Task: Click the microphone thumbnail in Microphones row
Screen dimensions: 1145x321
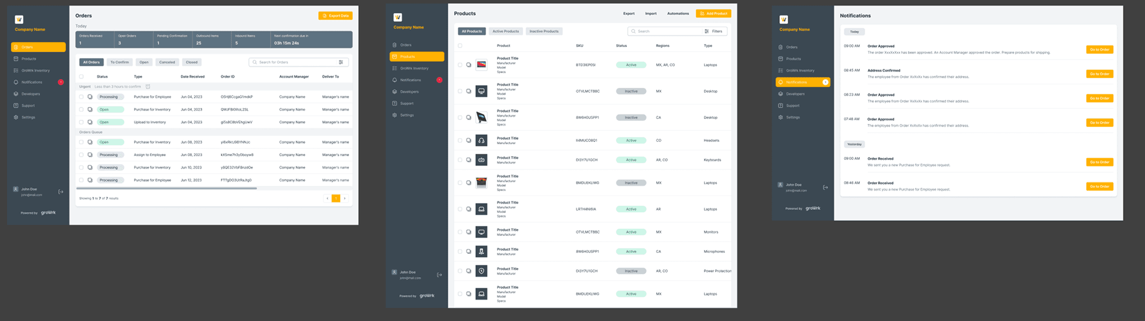Action: tap(481, 251)
